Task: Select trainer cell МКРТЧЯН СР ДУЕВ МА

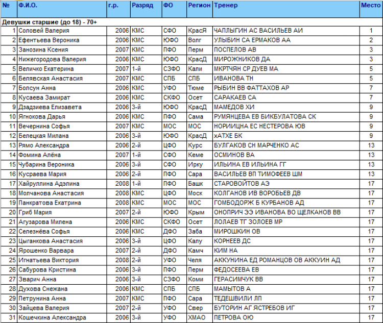Action: pyautogui.click(x=246, y=69)
